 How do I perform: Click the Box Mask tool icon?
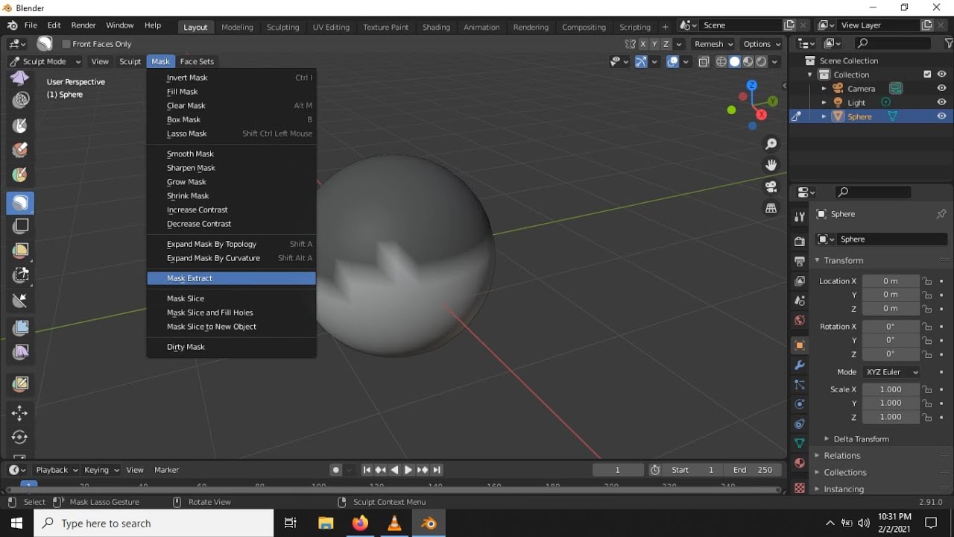tap(20, 226)
